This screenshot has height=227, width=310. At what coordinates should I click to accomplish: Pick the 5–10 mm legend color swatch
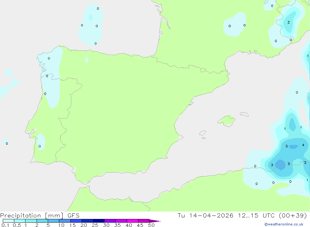(53, 221)
